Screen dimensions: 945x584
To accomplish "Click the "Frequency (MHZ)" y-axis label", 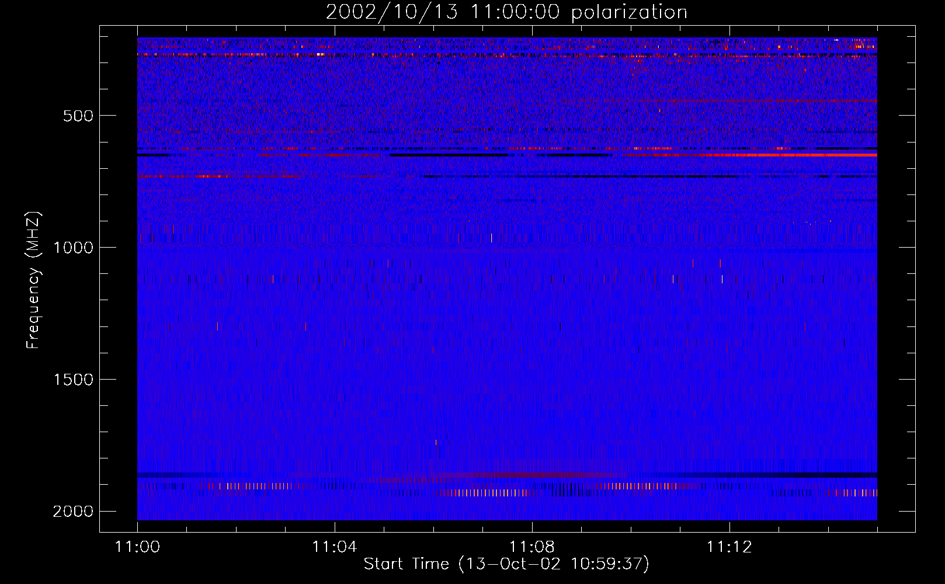I will [33, 280].
